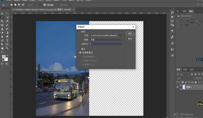
Task: Choose Intersect with selection mode
Action: tap(23, 5)
